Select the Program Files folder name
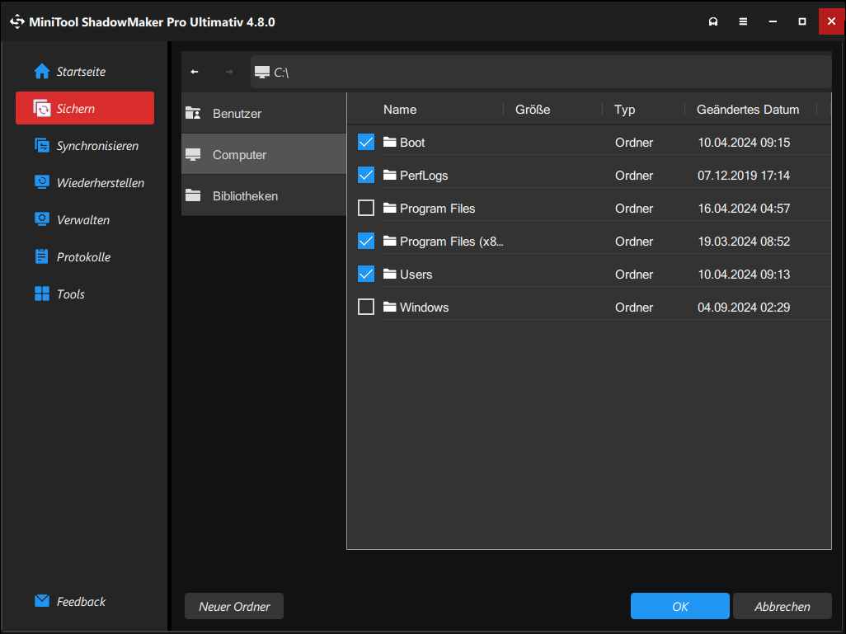Screen dimensions: 846x634 point(438,209)
